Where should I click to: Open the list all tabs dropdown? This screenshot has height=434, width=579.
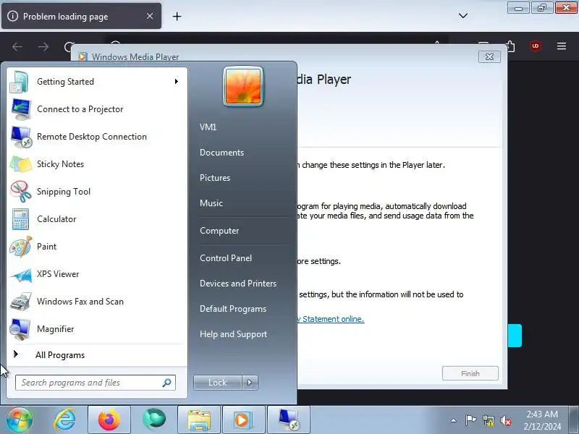point(463,16)
